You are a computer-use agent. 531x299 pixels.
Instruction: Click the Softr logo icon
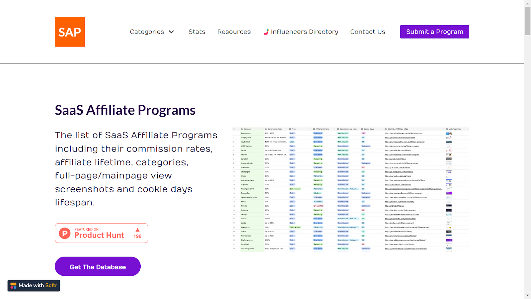click(13, 286)
